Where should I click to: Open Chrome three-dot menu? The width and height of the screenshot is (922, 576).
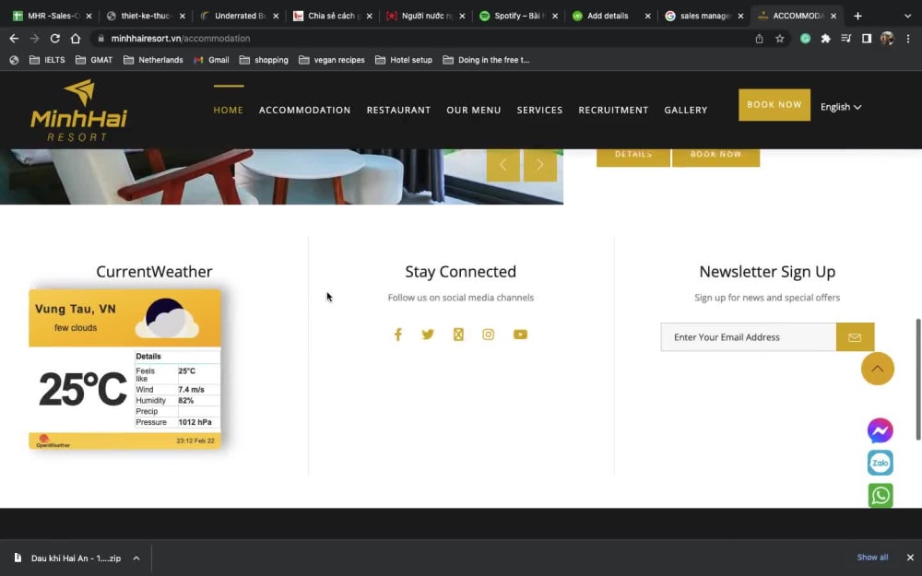click(x=908, y=38)
